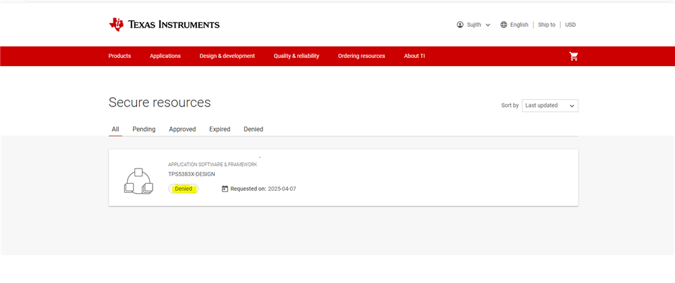Viewport: 675px width, 283px height.
Task: Open the shopping cart icon
Action: click(573, 56)
